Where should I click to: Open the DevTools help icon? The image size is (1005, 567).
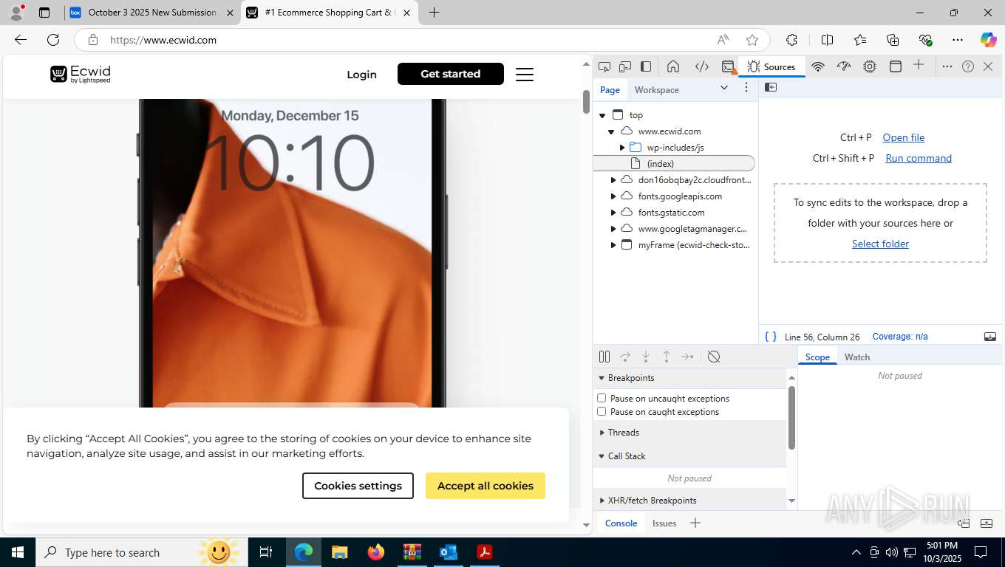coord(968,66)
